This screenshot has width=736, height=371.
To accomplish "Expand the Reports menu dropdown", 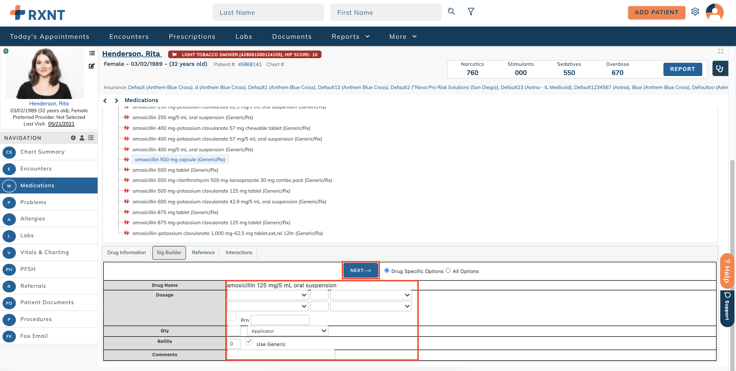I will [351, 36].
